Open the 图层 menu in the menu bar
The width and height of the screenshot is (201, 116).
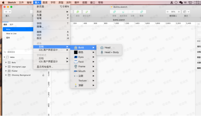tap(45, 3)
